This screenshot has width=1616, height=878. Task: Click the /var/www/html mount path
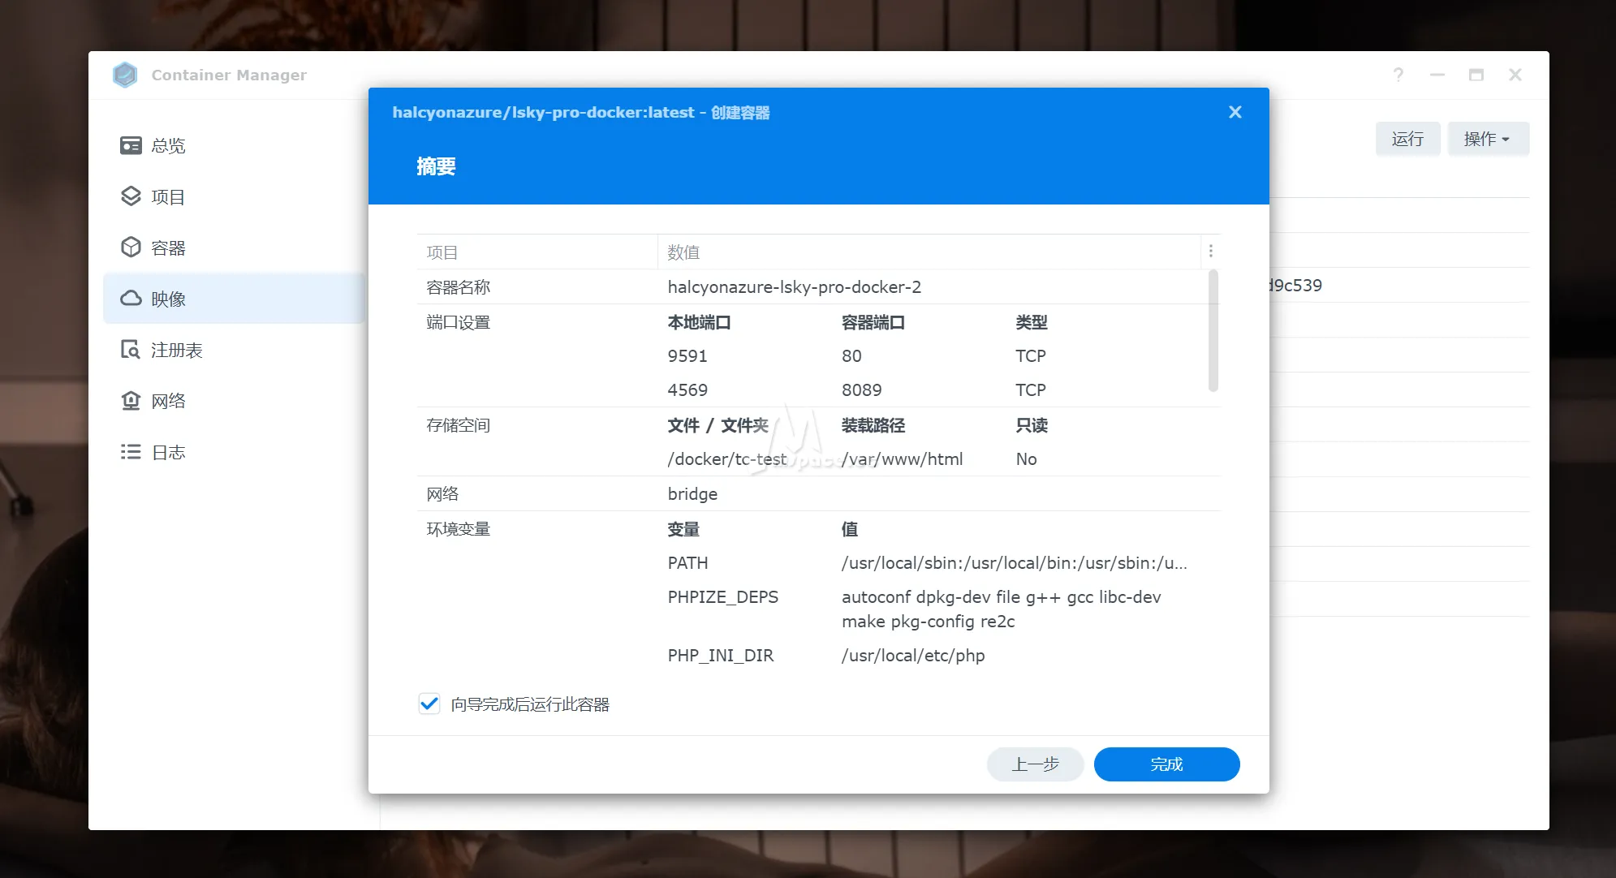pyautogui.click(x=902, y=458)
